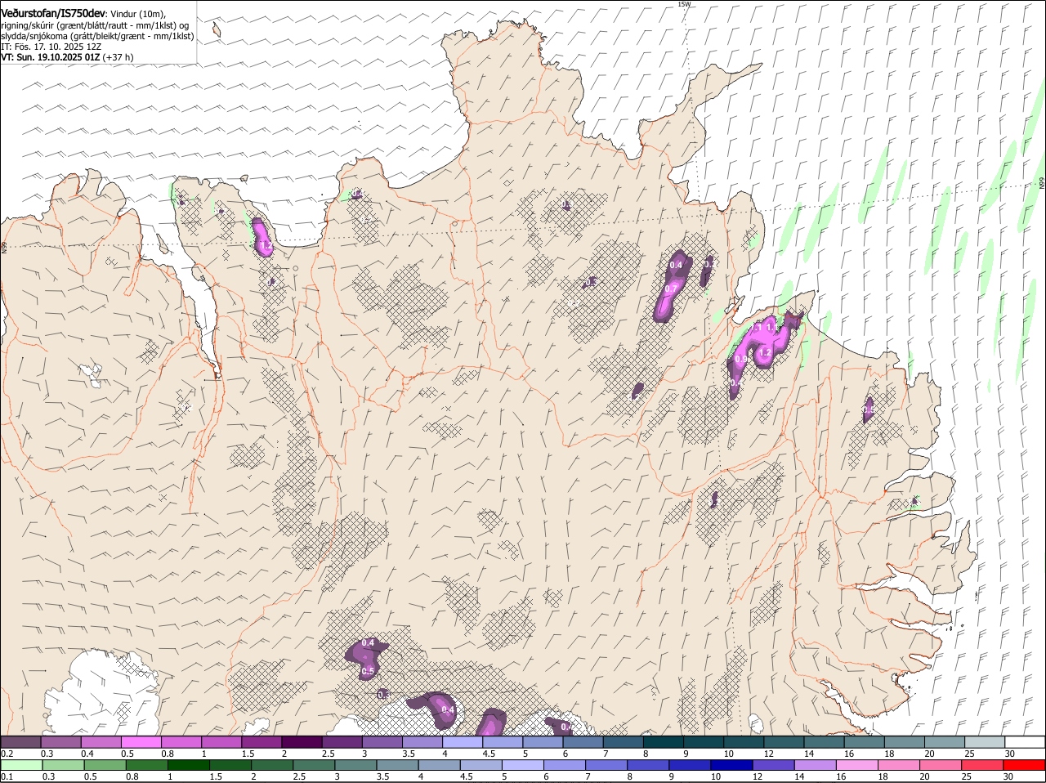Select dark teal upper swatch between 9 and 10
Image resolution: width=1046 pixels, height=783 pixels.
(x=704, y=741)
